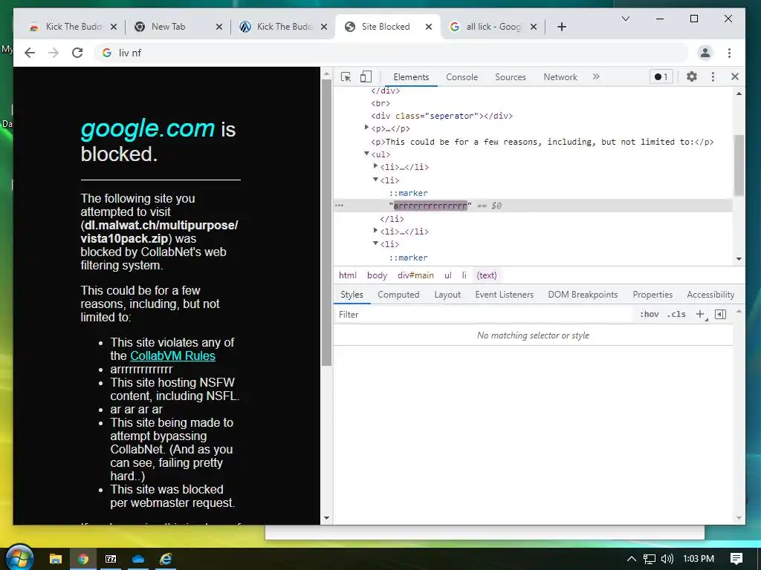
Task: Click the issues counter badge showing 1
Action: point(661,76)
